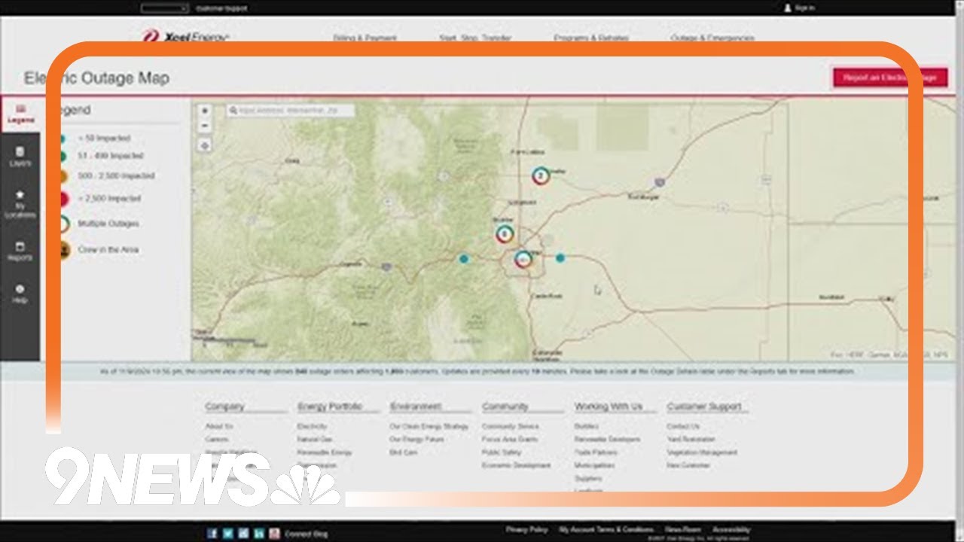Click the map address search field
This screenshot has width=964, height=542.
click(x=290, y=111)
